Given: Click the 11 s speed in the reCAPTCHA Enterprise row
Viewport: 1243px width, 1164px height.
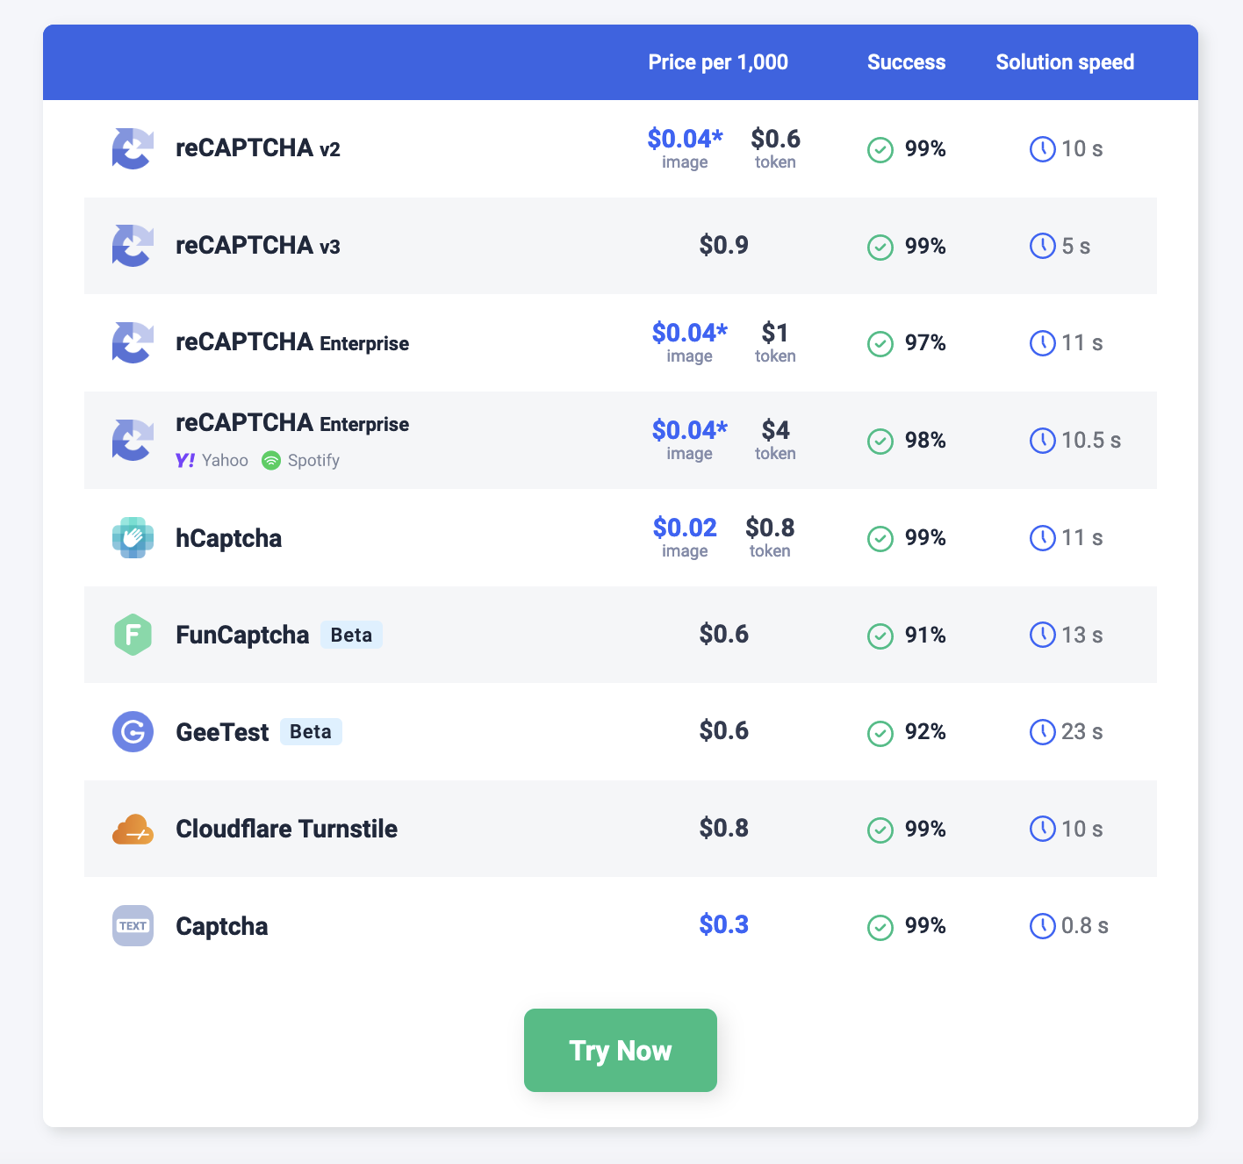Looking at the screenshot, I should coord(1081,343).
